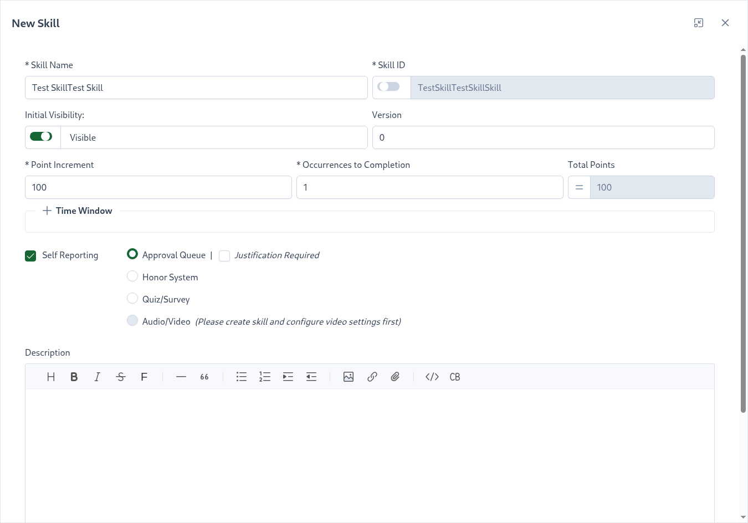The width and height of the screenshot is (748, 523).
Task: Expand the Time Window section
Action: (77, 211)
